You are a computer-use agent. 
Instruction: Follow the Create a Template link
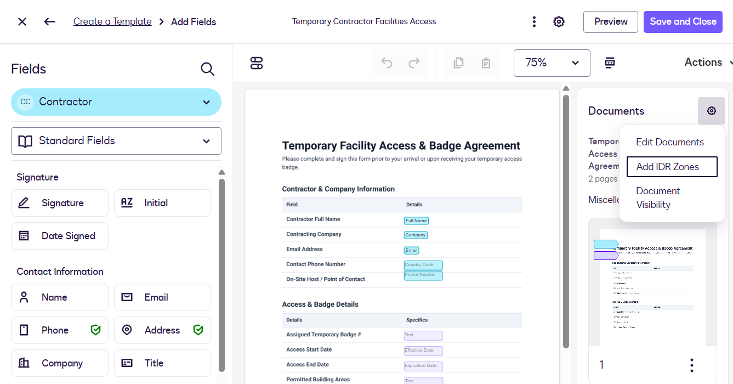pos(112,22)
